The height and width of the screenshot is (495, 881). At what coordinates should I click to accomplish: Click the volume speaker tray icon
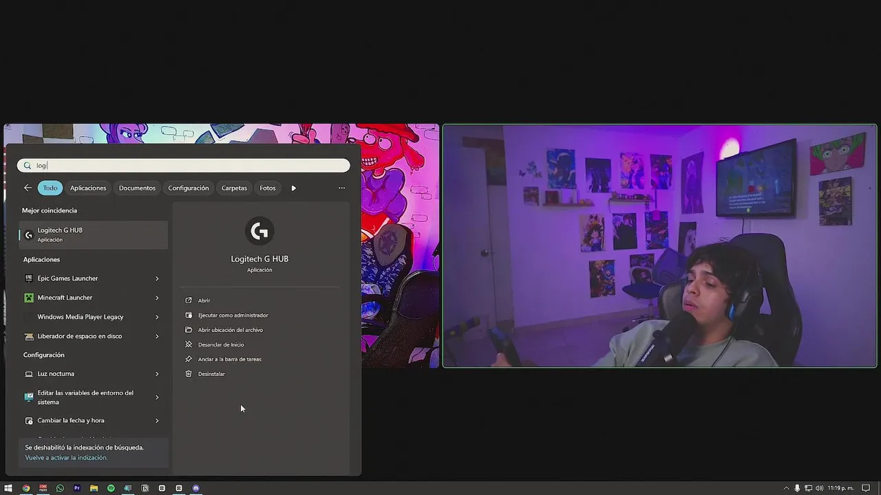pos(819,488)
